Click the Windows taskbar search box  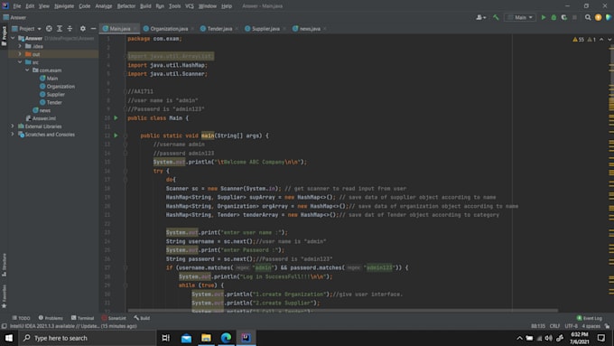[x=87, y=338]
